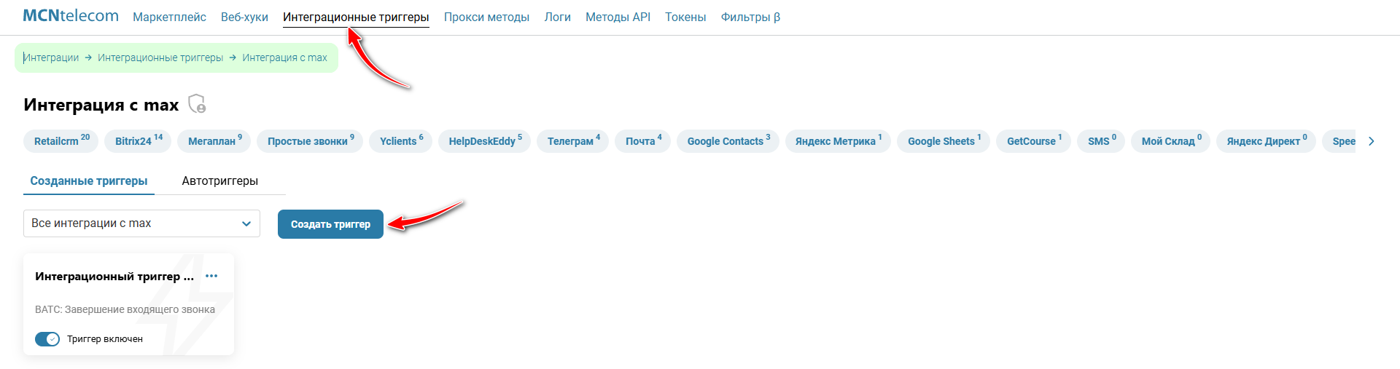Select the HelpDeskEddy chip
This screenshot has height=369, width=1400.
click(x=485, y=141)
